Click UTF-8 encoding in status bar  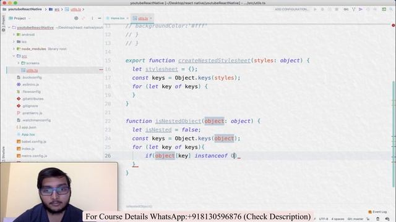pyautogui.click(x=324, y=219)
